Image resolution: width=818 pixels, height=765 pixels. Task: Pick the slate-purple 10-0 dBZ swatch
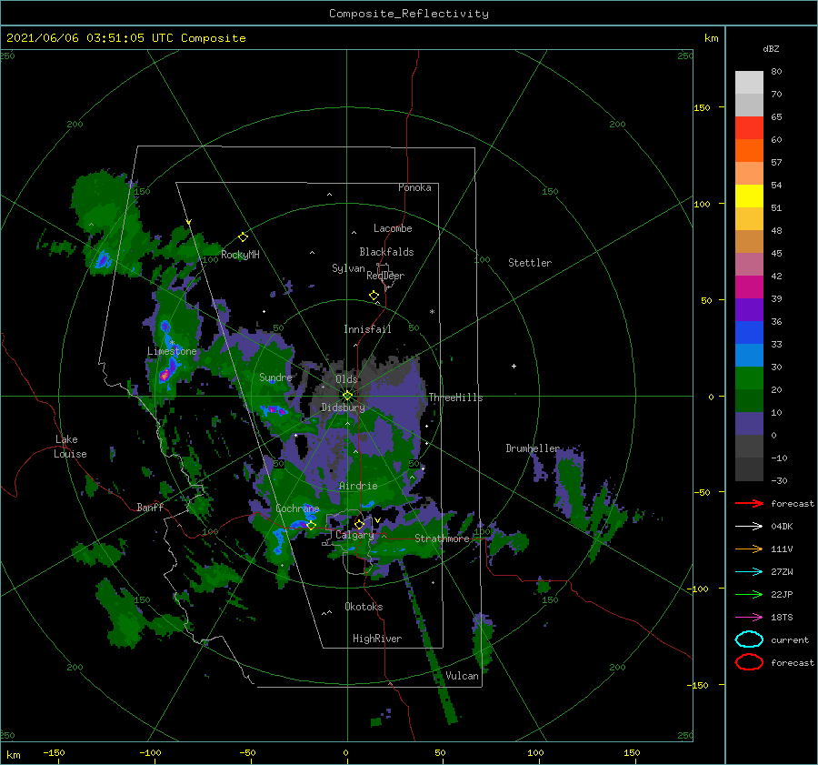pos(749,424)
